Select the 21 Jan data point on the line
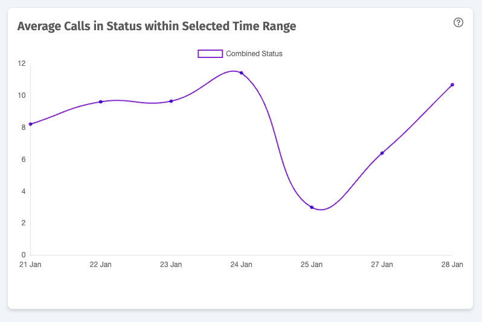The height and width of the screenshot is (322, 482). (30, 124)
